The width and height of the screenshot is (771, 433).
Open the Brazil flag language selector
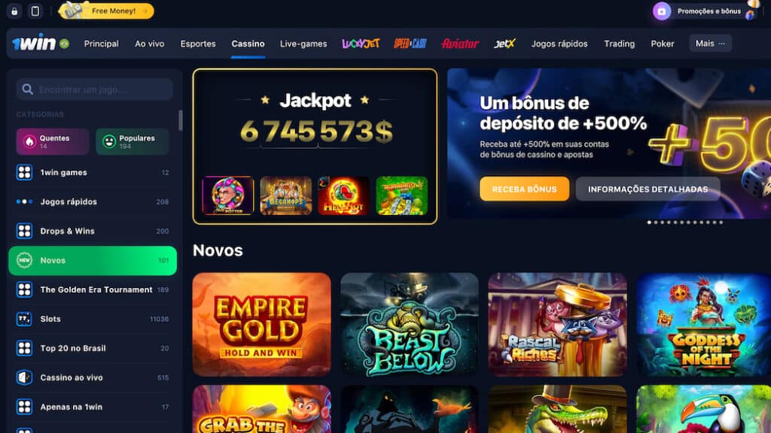65,44
